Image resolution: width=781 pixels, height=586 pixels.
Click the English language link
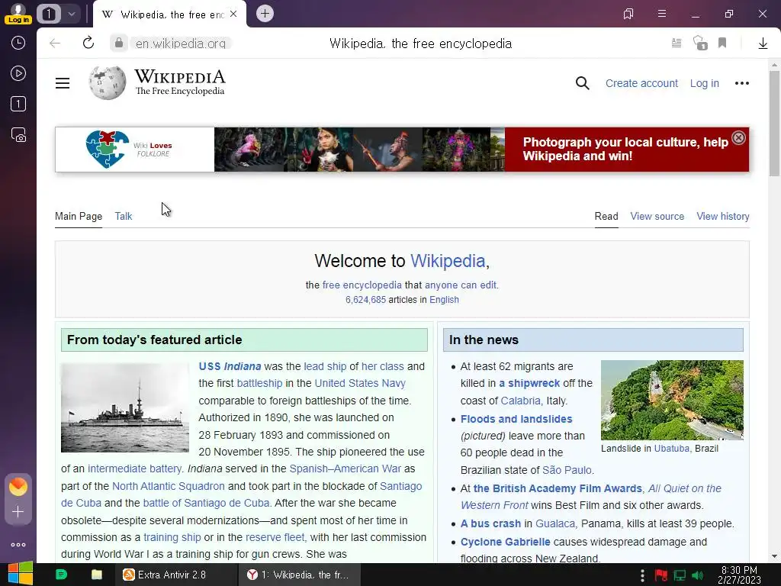tap(445, 299)
